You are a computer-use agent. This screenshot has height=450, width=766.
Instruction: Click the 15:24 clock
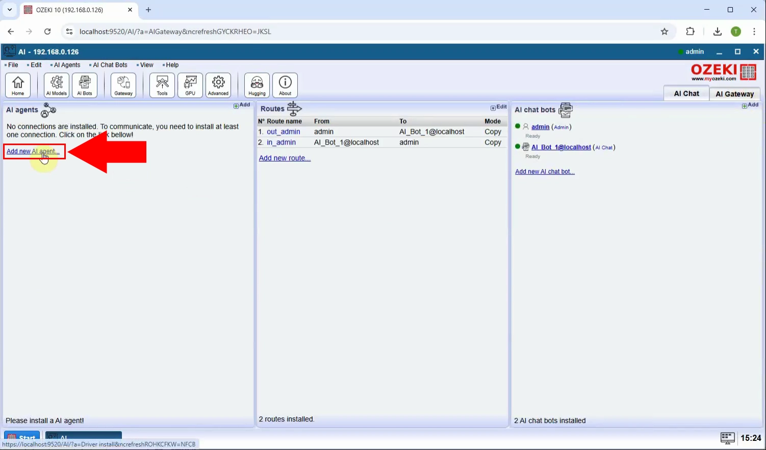(x=751, y=438)
